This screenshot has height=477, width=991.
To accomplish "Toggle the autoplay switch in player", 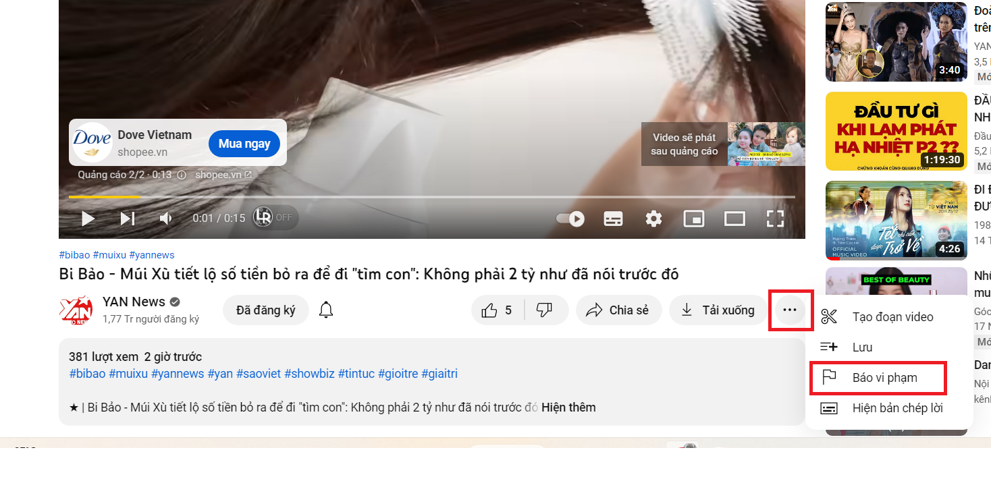I will click(x=570, y=219).
